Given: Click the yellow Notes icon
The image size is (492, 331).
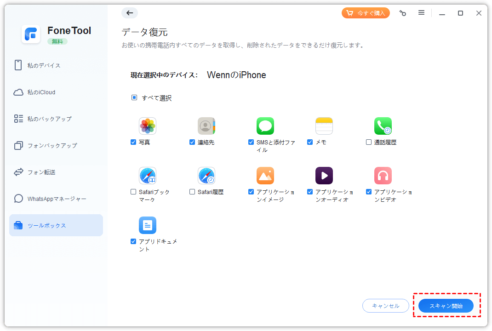Looking at the screenshot, I should pyautogui.click(x=324, y=126).
